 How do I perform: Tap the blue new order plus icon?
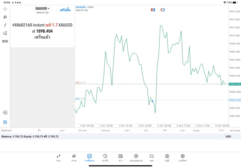click(x=5, y=122)
